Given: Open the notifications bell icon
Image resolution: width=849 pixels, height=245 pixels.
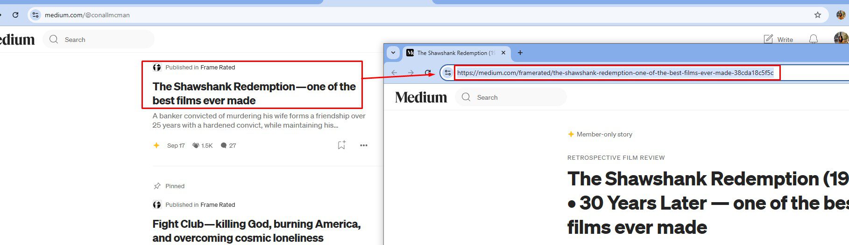Looking at the screenshot, I should point(813,39).
